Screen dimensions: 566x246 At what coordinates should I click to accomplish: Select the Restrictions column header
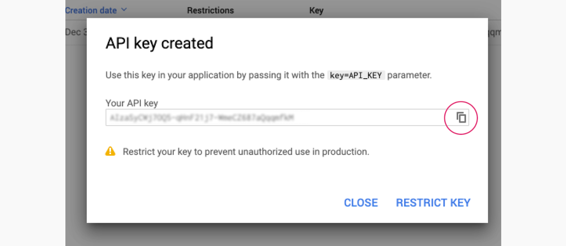pyautogui.click(x=210, y=10)
